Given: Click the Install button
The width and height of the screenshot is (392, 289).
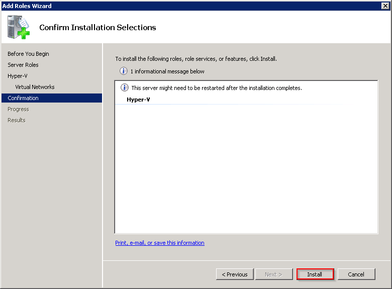Looking at the screenshot, I should [x=315, y=274].
